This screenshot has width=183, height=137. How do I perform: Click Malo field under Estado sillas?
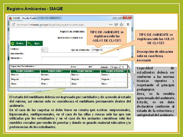[x=60, y=84]
